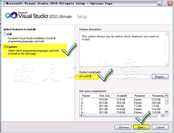Click the Product install path field
Viewport: 174px width, 133px height.
(x=114, y=76)
